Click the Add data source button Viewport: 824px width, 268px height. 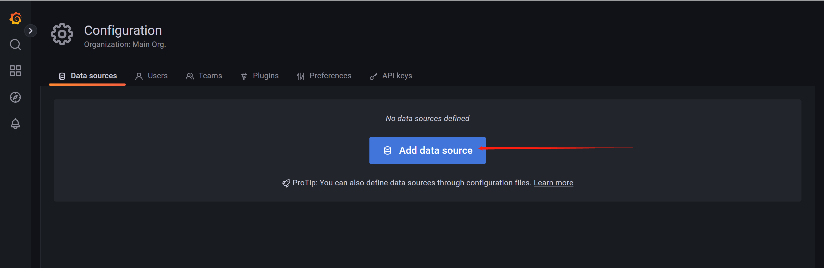(x=427, y=150)
